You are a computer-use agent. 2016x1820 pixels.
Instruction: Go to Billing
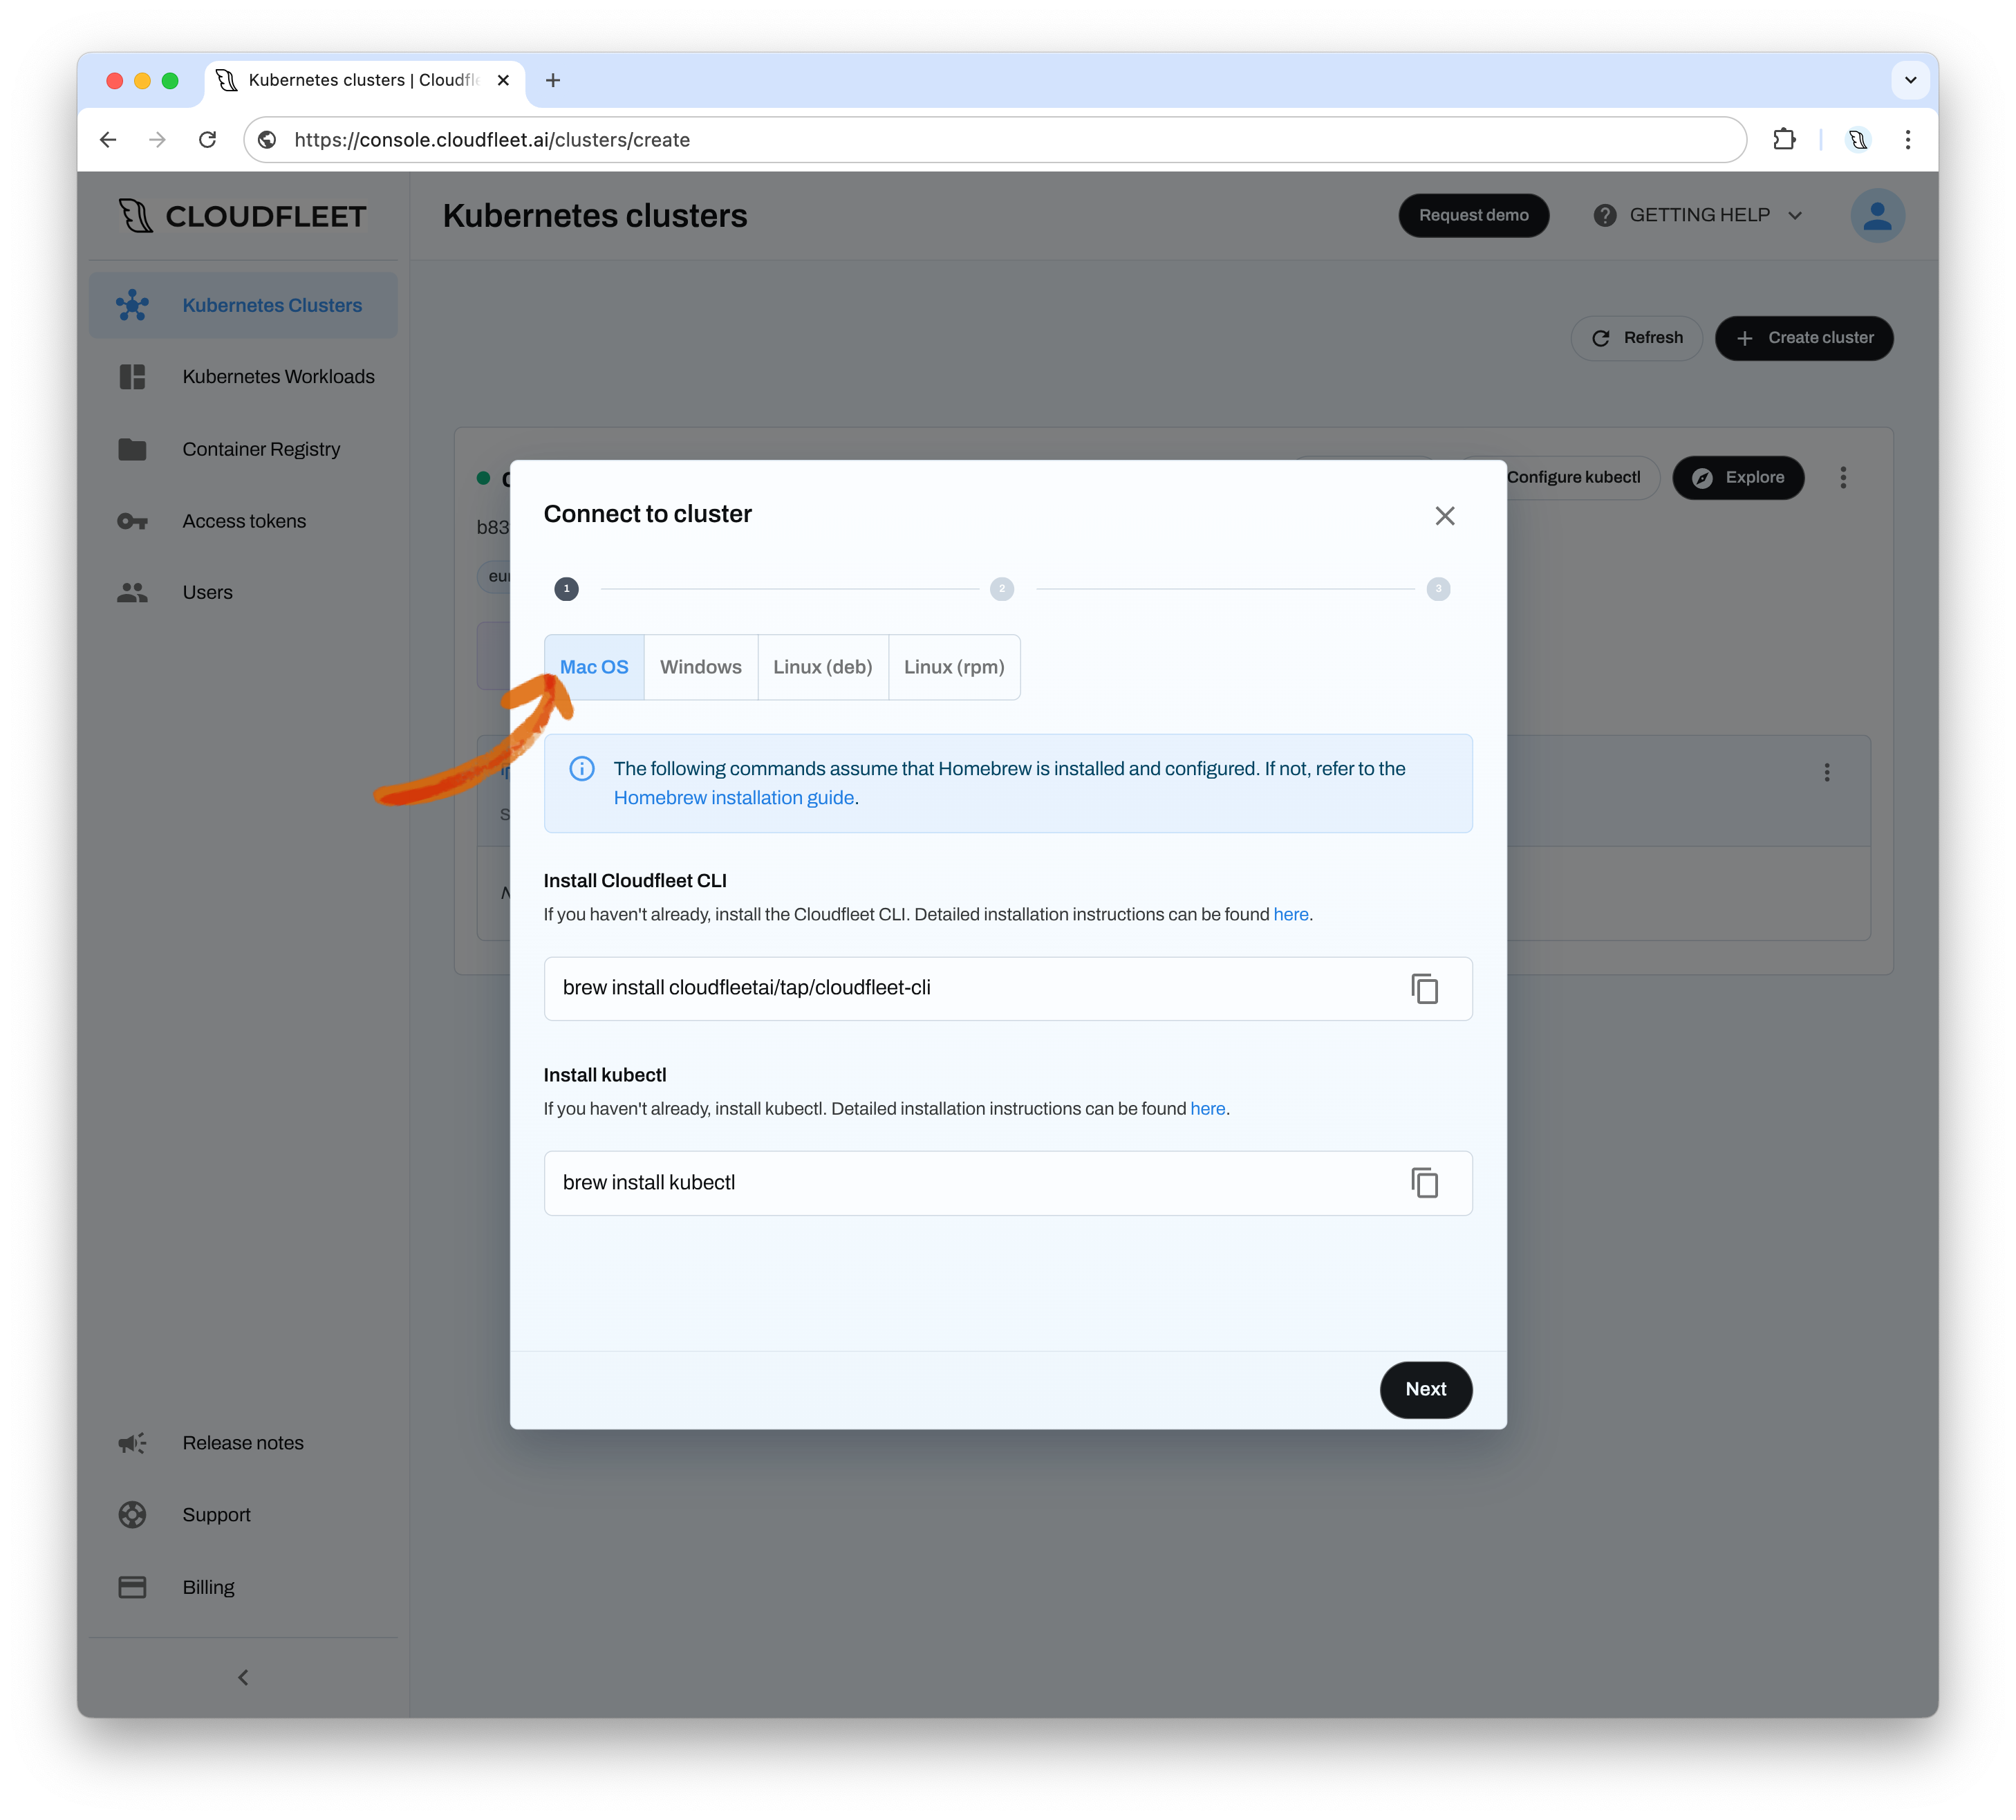click(x=243, y=1587)
